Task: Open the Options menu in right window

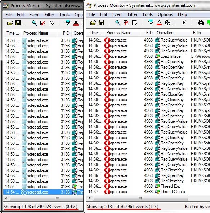Action: 165,14
